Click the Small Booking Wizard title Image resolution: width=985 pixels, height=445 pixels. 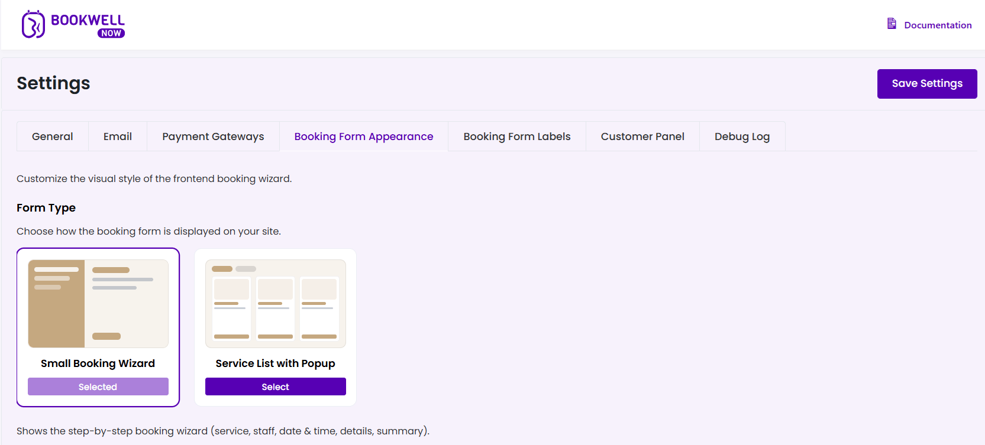pyautogui.click(x=98, y=363)
